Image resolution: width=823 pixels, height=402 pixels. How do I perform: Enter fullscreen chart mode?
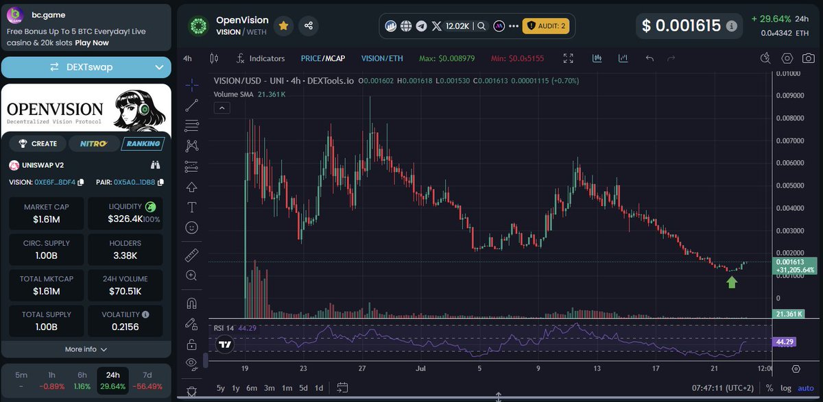click(x=568, y=58)
